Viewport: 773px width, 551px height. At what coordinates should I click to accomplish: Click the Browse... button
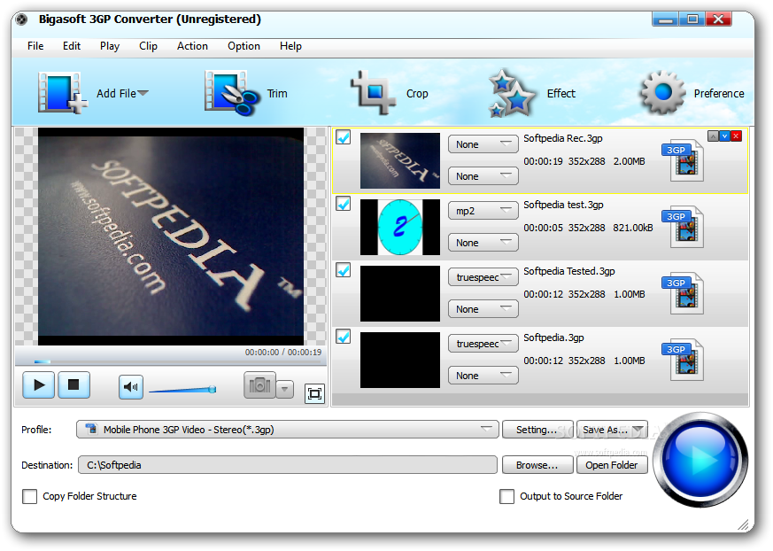click(x=537, y=465)
